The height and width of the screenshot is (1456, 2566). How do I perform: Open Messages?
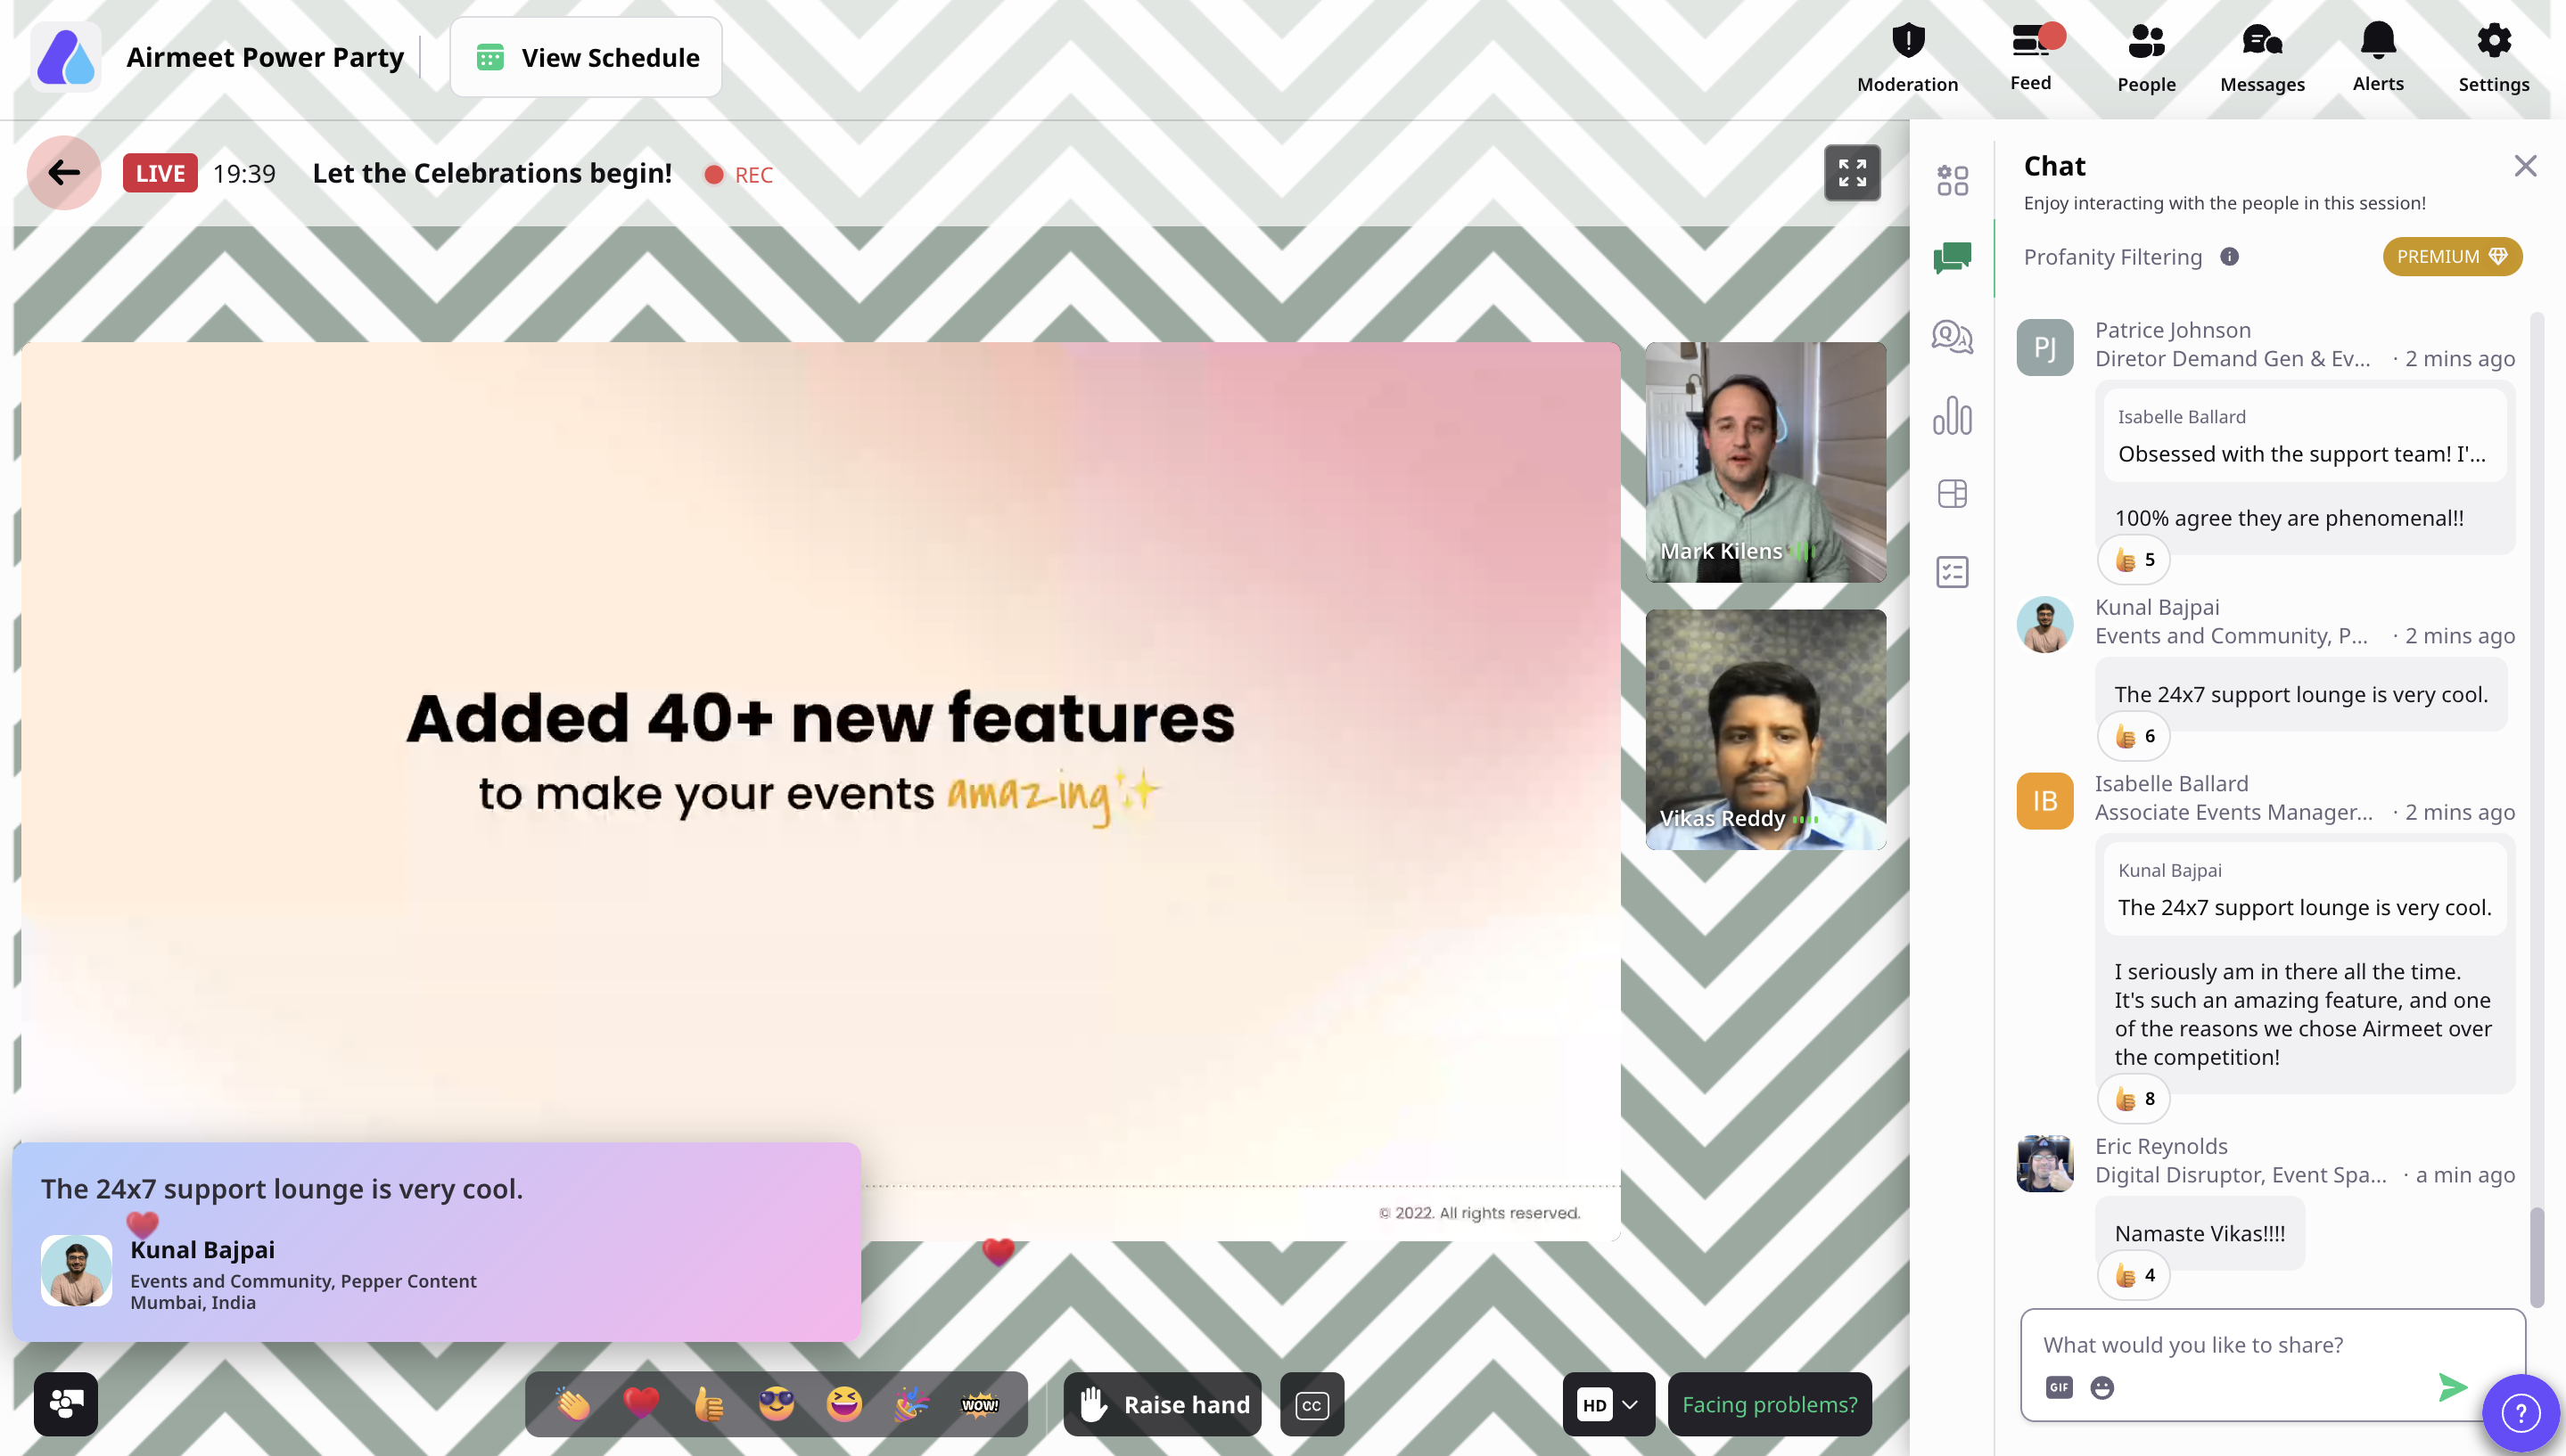tap(2262, 58)
